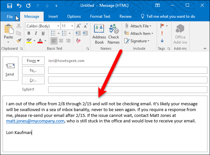Collapse the ribbon
The height and width of the screenshot is (155, 210).
205,48
